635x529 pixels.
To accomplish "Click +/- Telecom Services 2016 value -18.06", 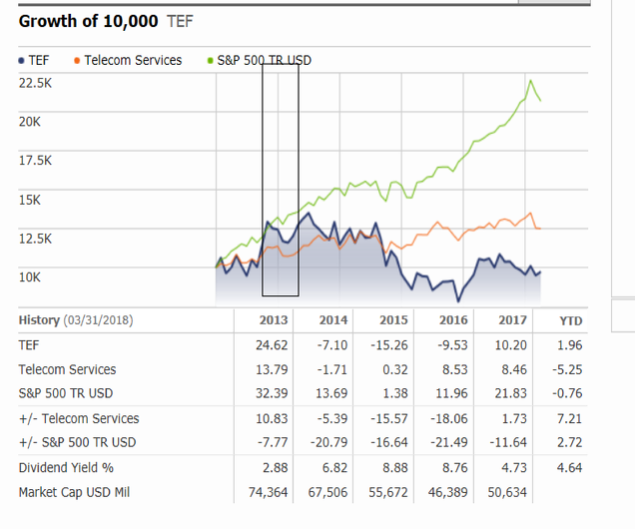I will 449,418.
